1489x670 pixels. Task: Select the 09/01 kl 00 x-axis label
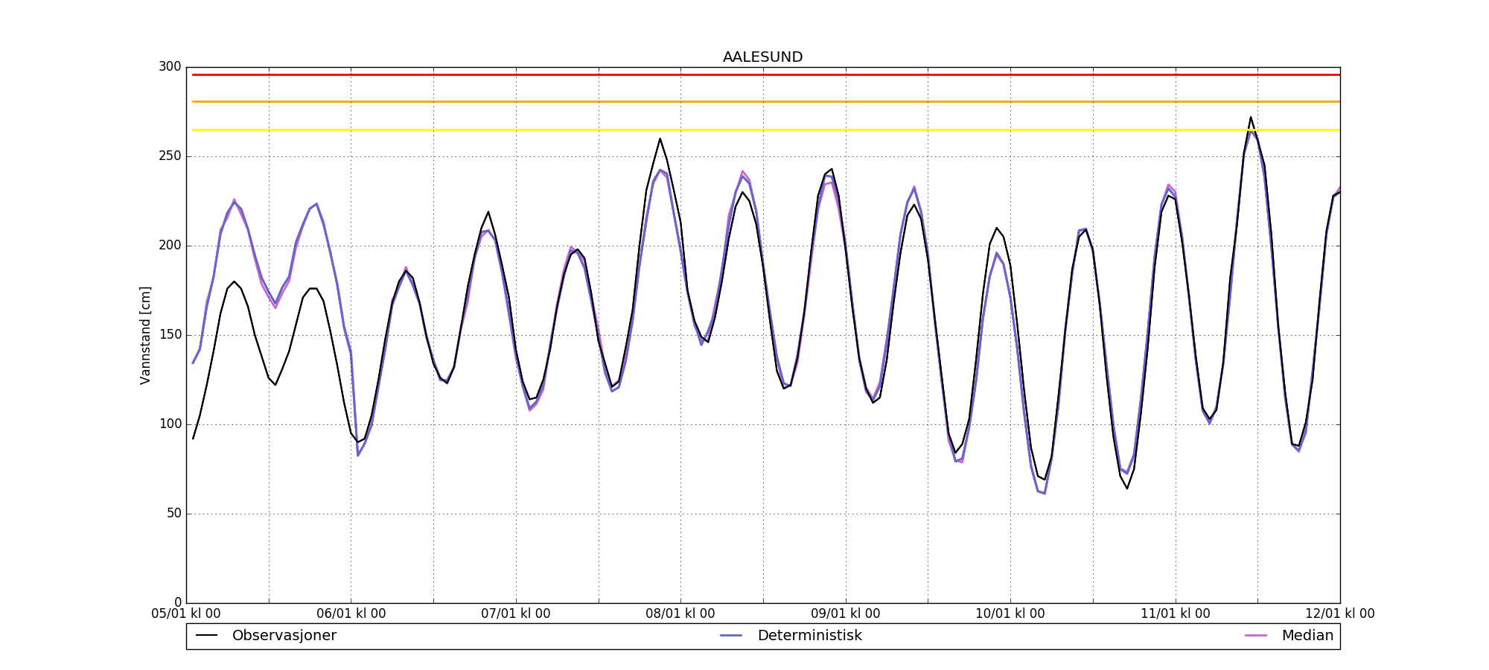click(x=846, y=614)
